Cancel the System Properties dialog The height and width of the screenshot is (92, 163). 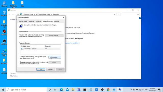click(50, 69)
